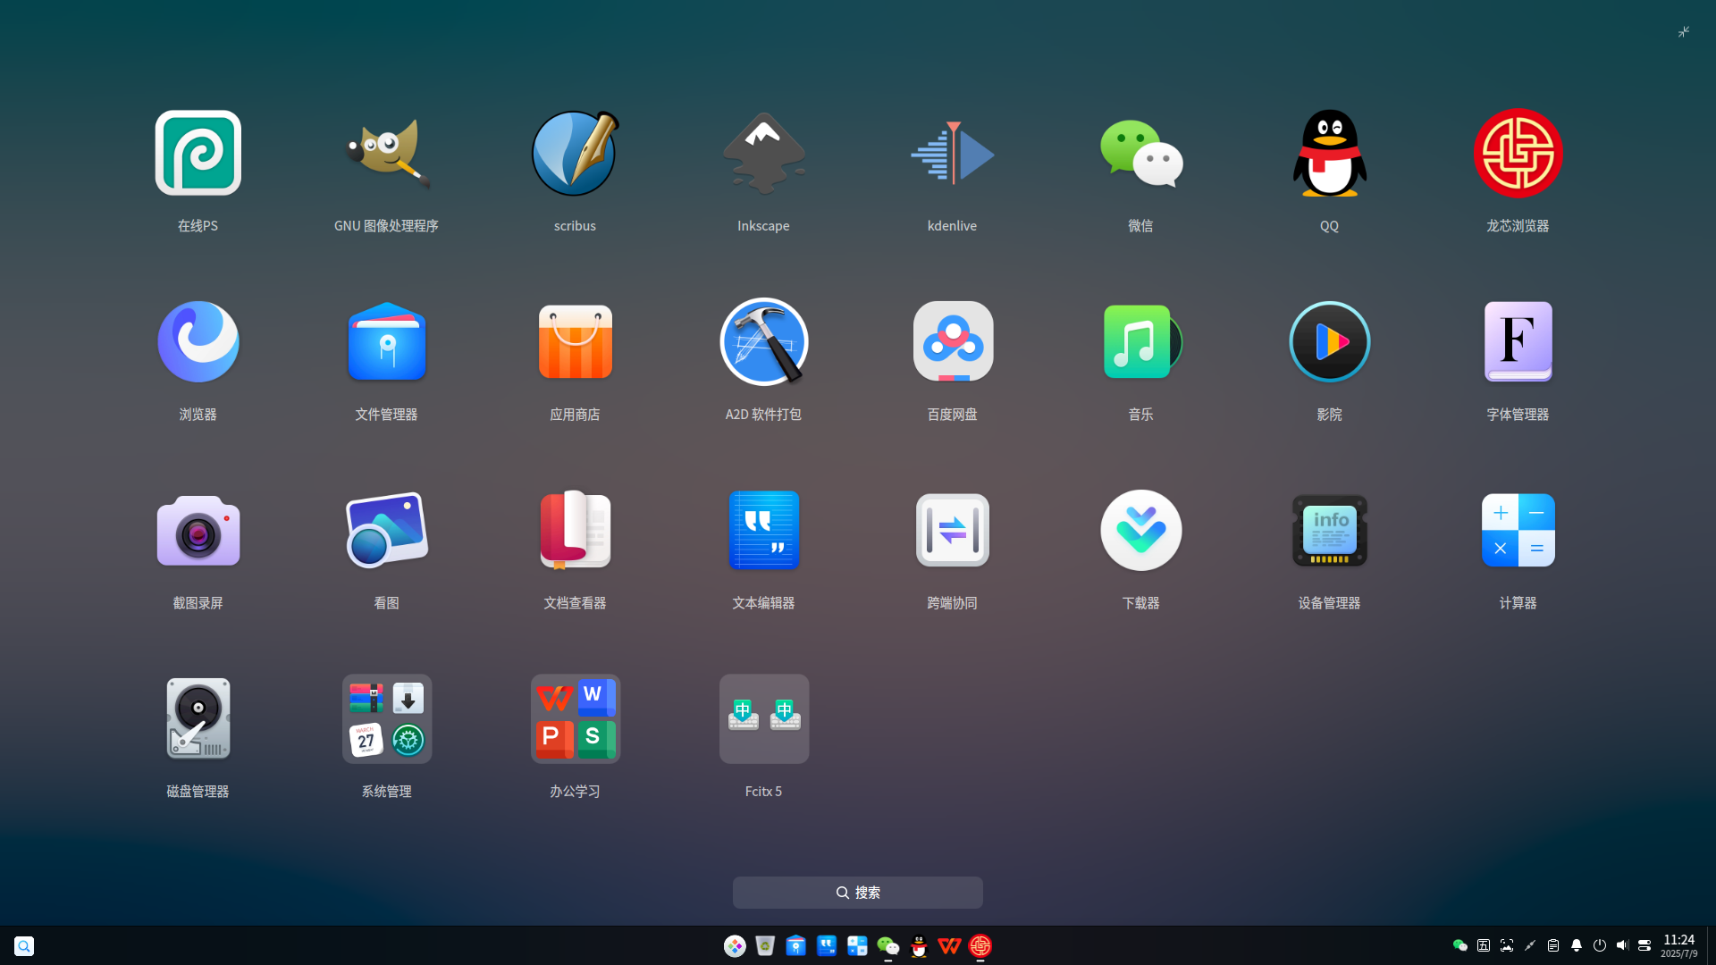Show notifications via the tray bell icon
The width and height of the screenshot is (1716, 965).
(x=1577, y=945)
